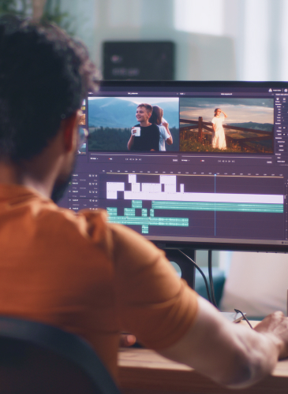Toggle first icon on first audio track header

tap(90, 200)
